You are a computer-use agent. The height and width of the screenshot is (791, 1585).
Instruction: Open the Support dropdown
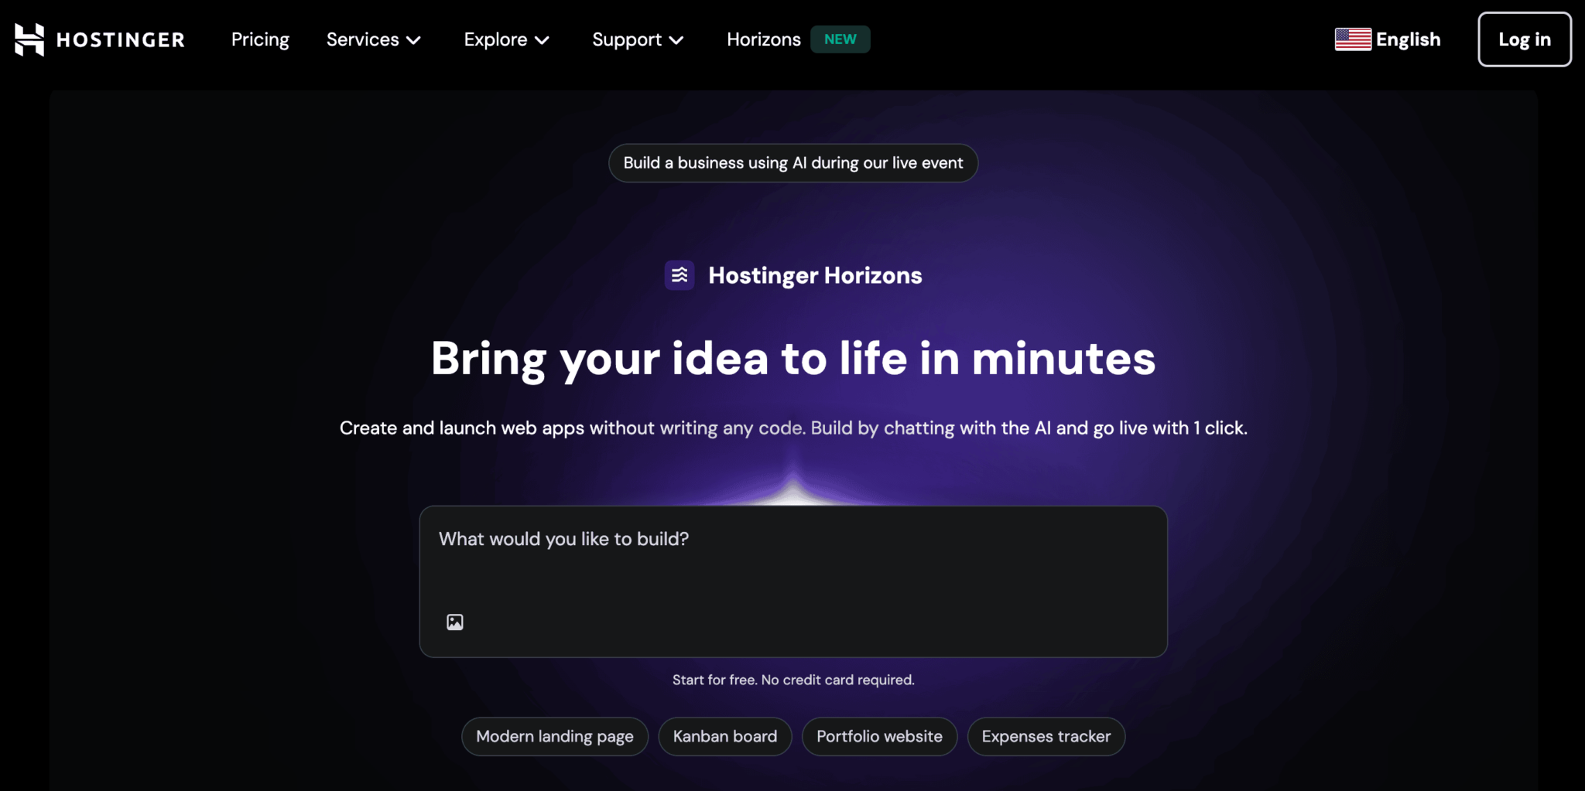pos(637,39)
